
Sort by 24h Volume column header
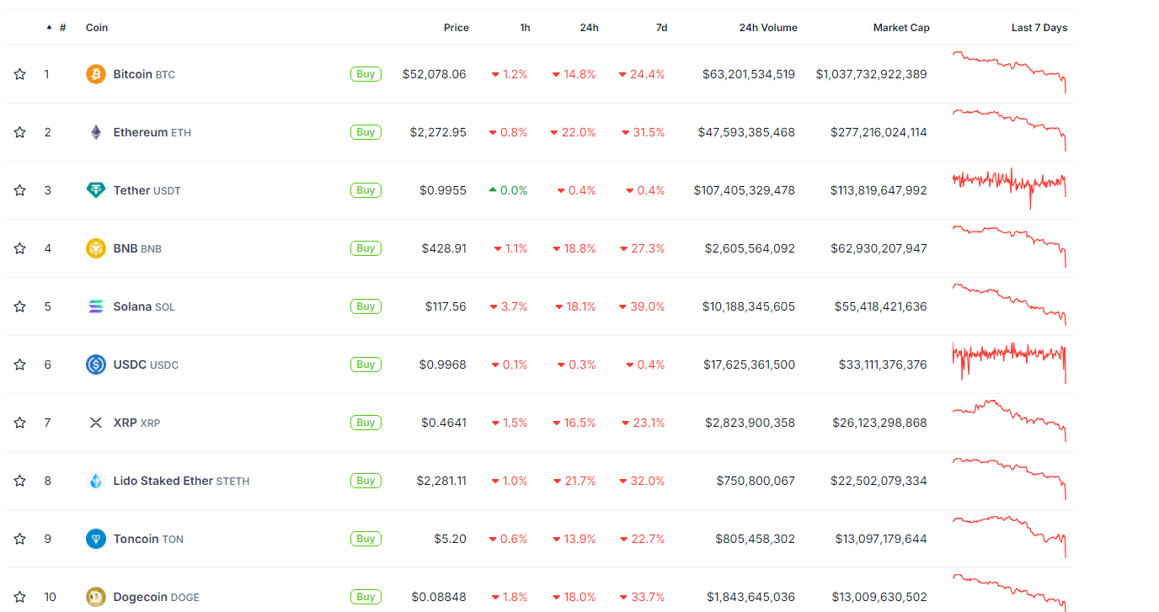[x=768, y=28]
